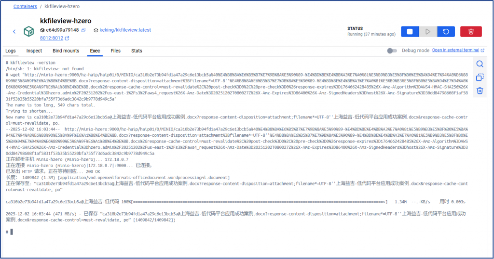Delete the container with red trash button
The width and height of the screenshot is (494, 259).
[x=470, y=32]
